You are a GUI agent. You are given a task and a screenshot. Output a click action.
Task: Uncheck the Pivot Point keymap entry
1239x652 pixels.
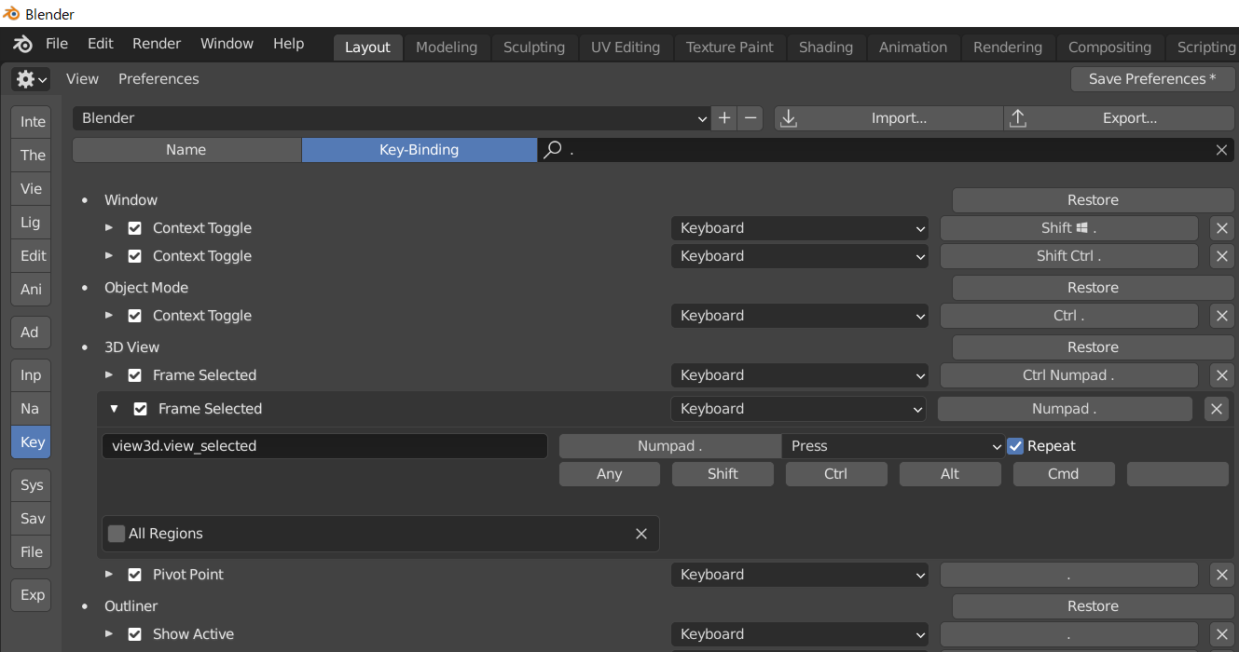(x=135, y=575)
